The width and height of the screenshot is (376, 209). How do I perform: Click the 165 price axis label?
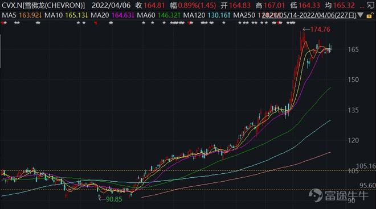click(353, 49)
